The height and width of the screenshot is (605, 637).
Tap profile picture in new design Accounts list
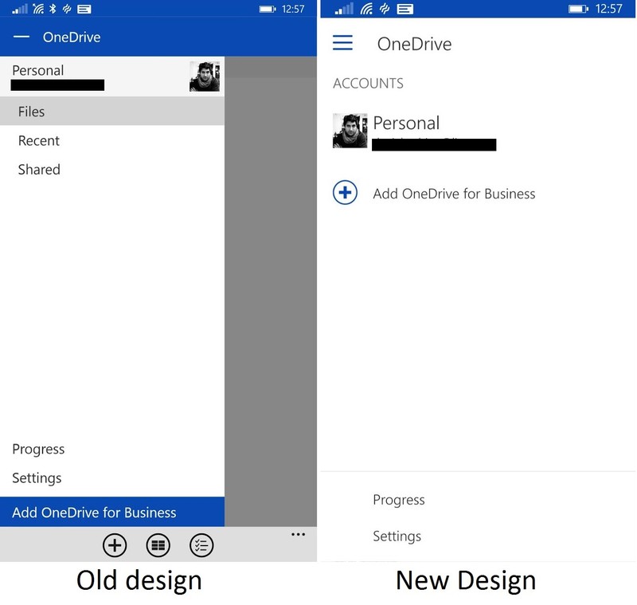coord(350,131)
